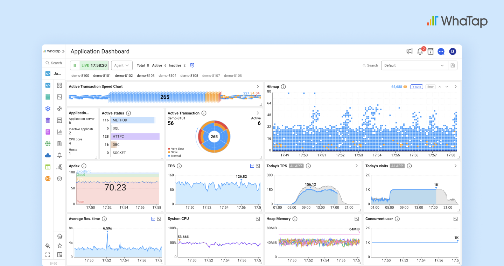Open the Kubernetes monitoring sidebar icon
Screen dimensions: 504x266
click(48, 108)
